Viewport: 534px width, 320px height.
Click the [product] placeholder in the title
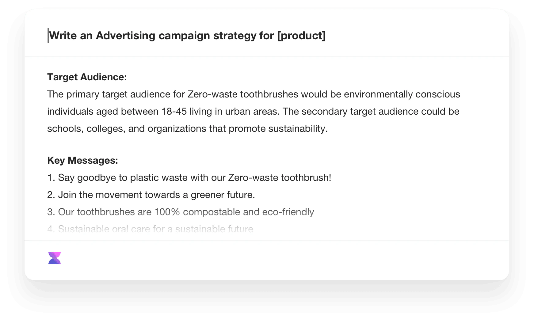(x=301, y=36)
